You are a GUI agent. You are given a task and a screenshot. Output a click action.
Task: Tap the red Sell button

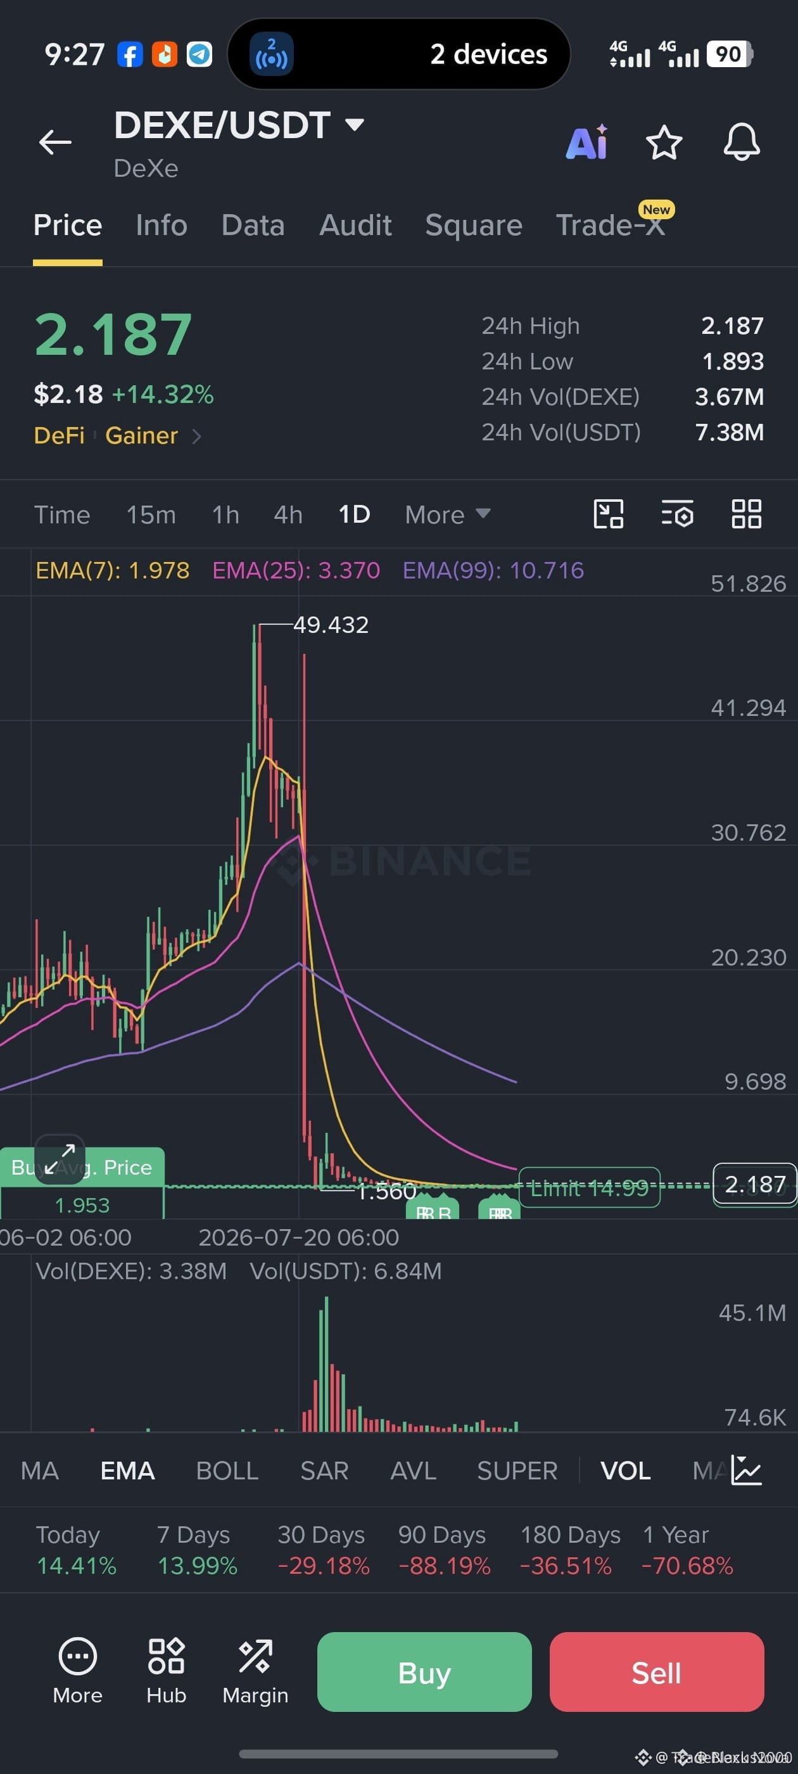coord(656,1671)
